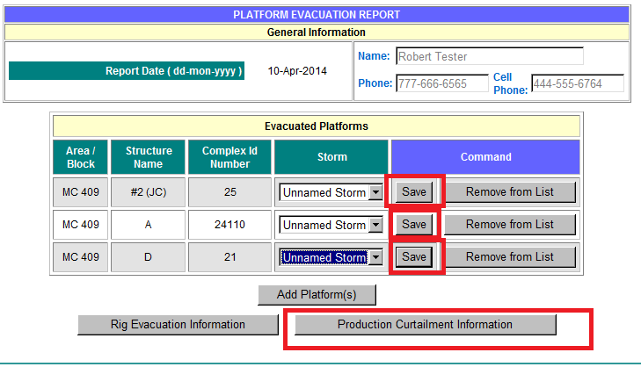The width and height of the screenshot is (641, 367).
Task: Open Rig Evacuation Information
Action: (178, 324)
